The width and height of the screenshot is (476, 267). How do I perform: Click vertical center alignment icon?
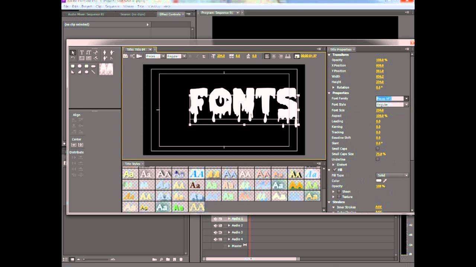(74, 145)
